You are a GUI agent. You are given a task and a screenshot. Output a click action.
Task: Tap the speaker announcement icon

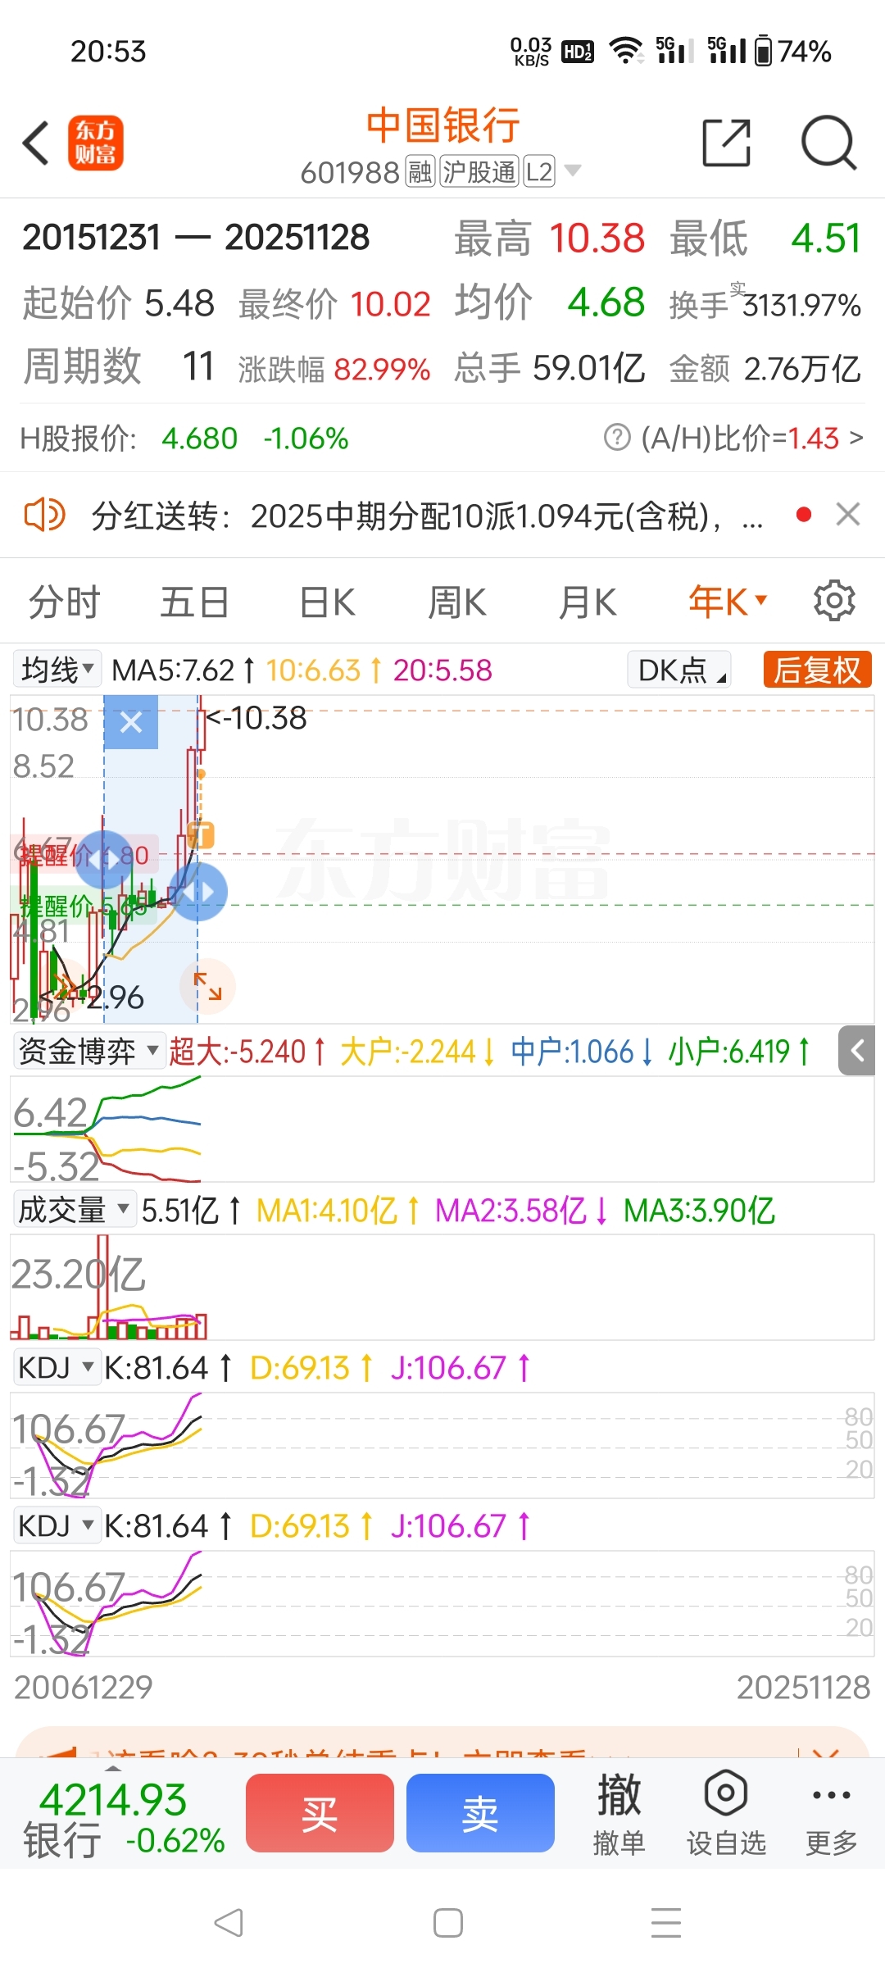click(44, 515)
